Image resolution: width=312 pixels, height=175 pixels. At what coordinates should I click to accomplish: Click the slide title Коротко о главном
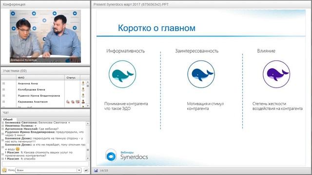[x=156, y=28]
